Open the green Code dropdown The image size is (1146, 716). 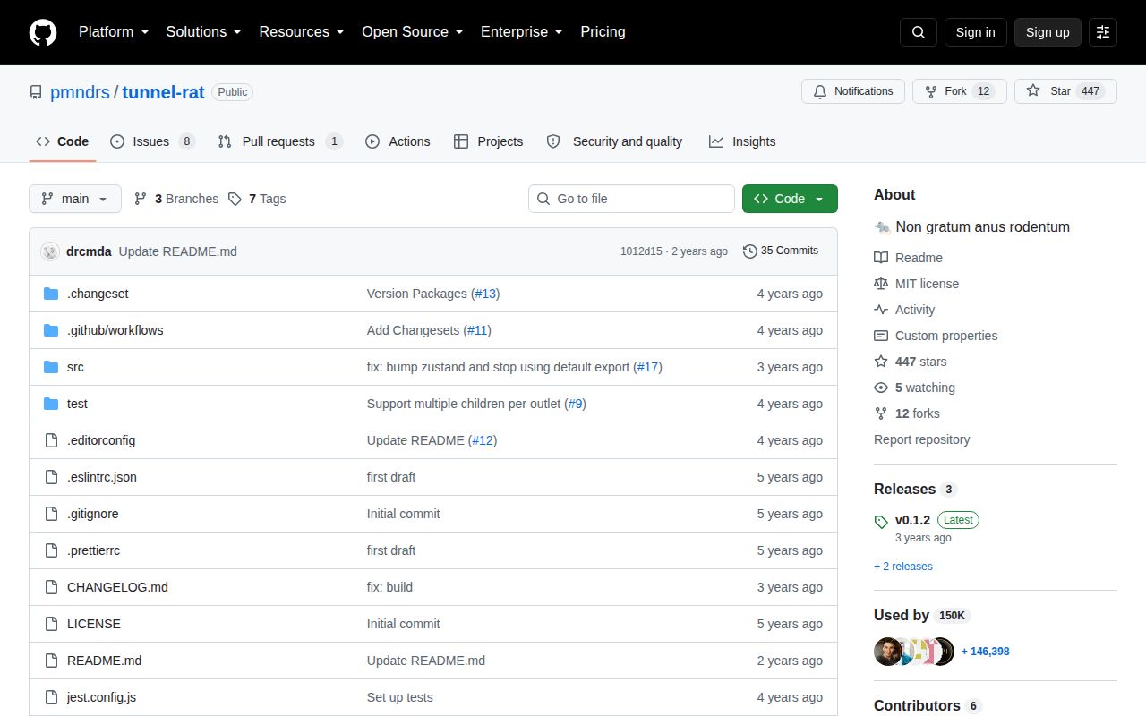[790, 199]
